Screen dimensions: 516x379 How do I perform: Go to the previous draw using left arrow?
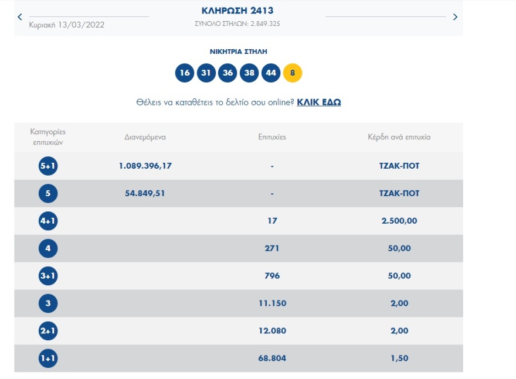(x=20, y=17)
